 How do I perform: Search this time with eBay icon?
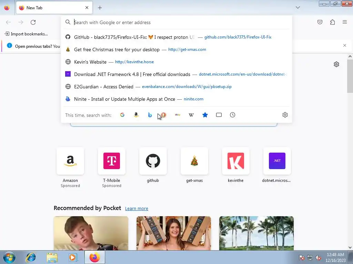[x=178, y=115]
